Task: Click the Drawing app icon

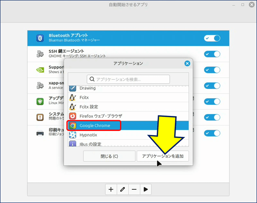Action: pos(73,88)
